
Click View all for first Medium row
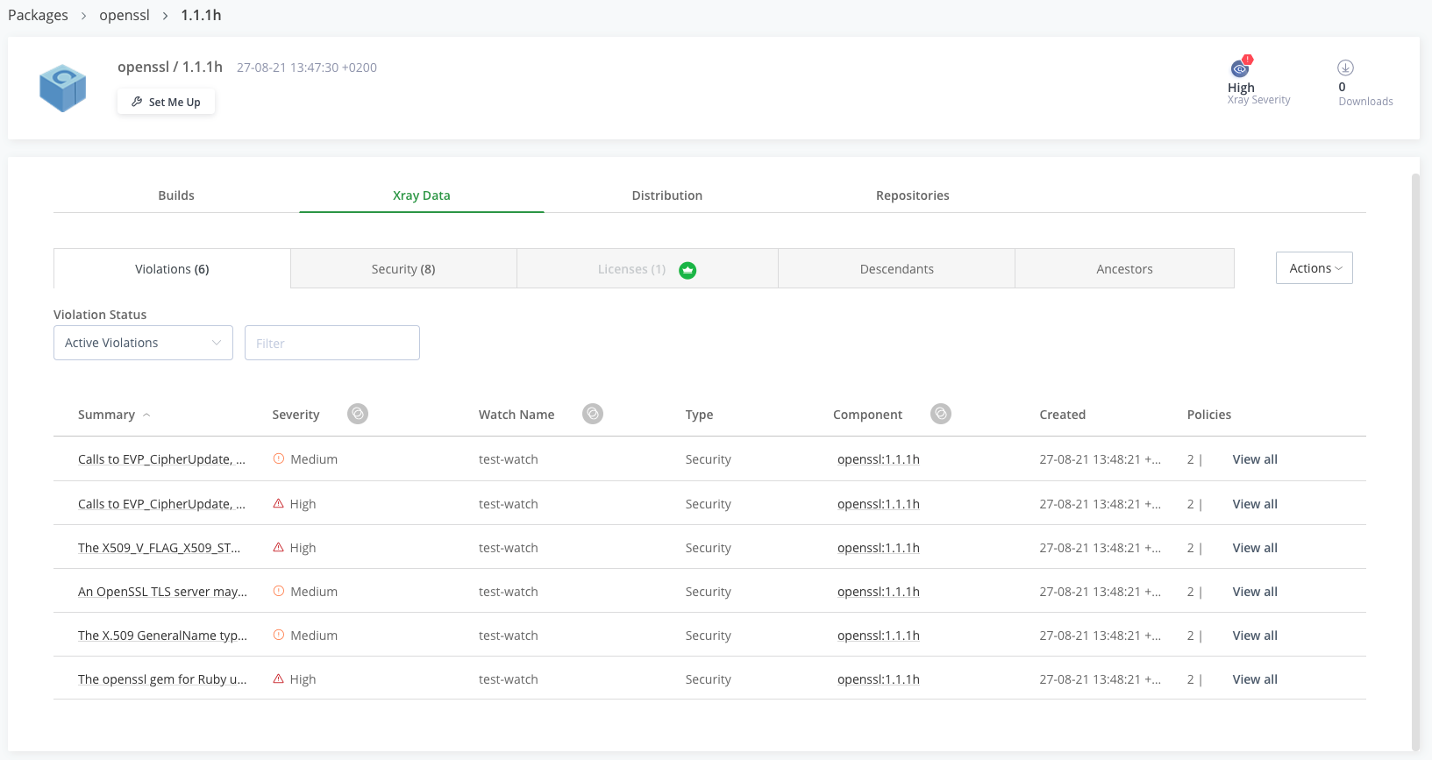(x=1255, y=459)
